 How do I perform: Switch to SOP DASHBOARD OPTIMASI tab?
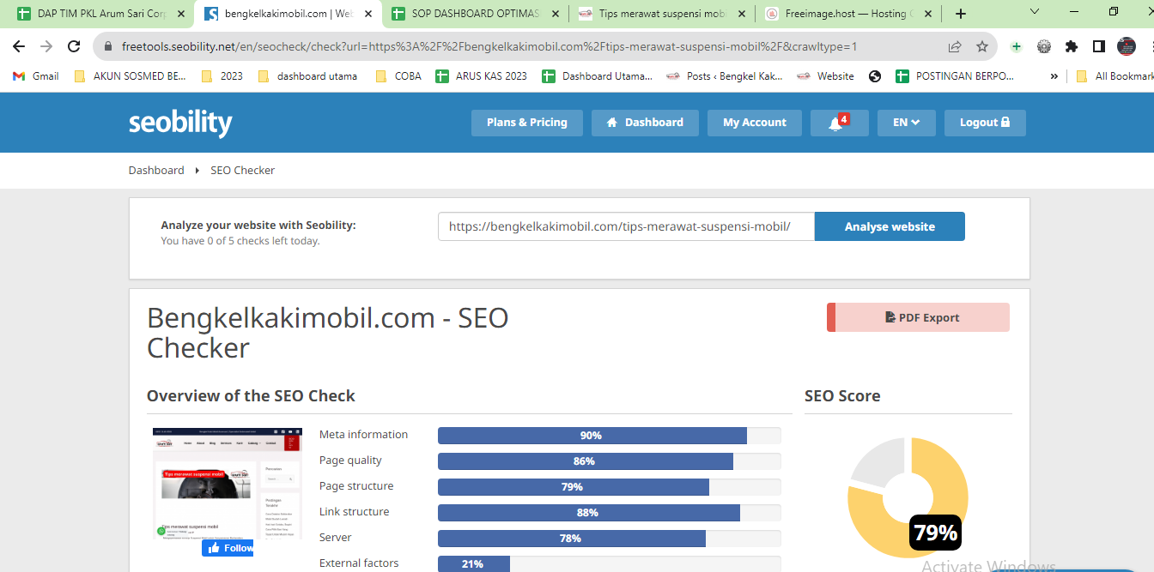(475, 14)
